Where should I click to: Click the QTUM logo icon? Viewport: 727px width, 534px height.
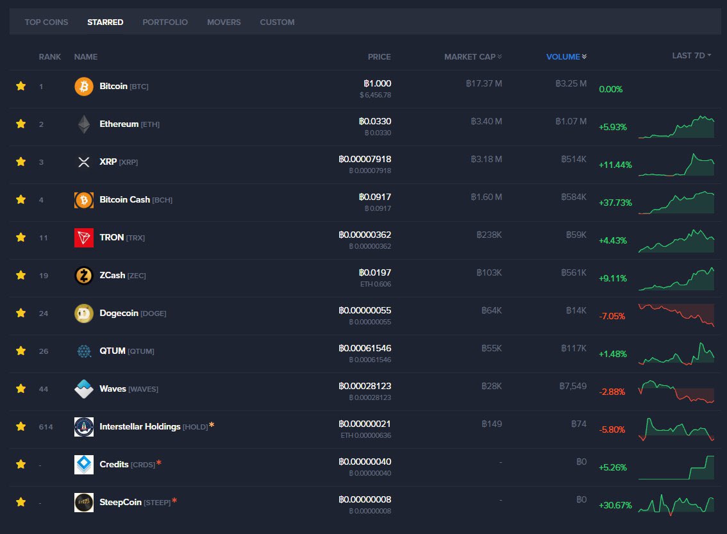(84, 351)
